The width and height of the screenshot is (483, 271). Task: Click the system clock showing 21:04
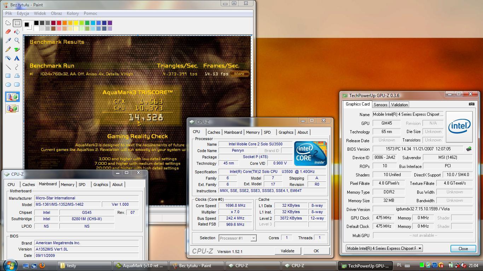[473, 266]
